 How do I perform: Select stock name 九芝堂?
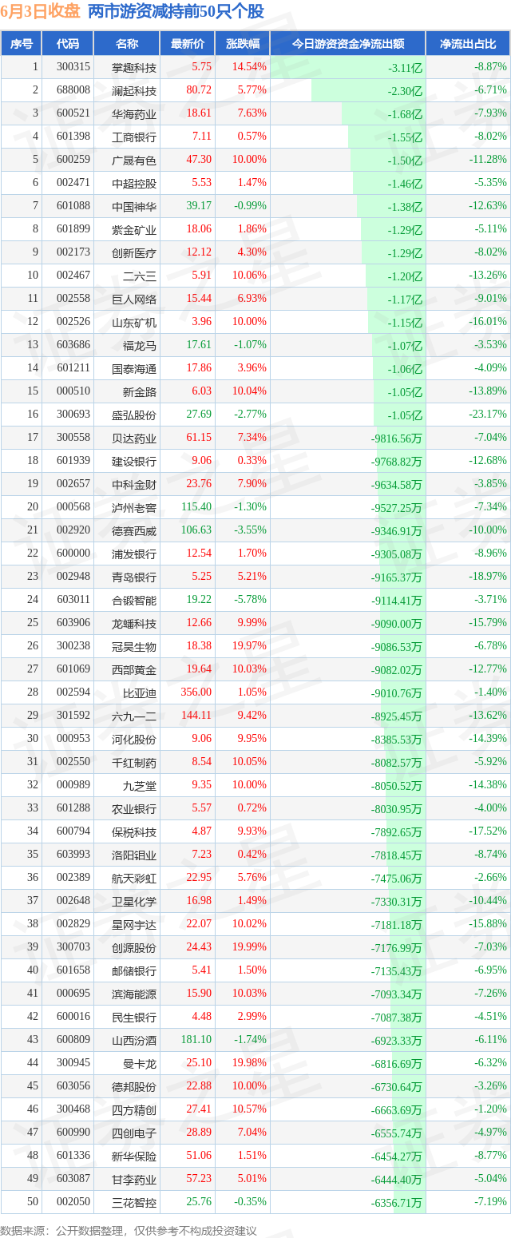140,786
